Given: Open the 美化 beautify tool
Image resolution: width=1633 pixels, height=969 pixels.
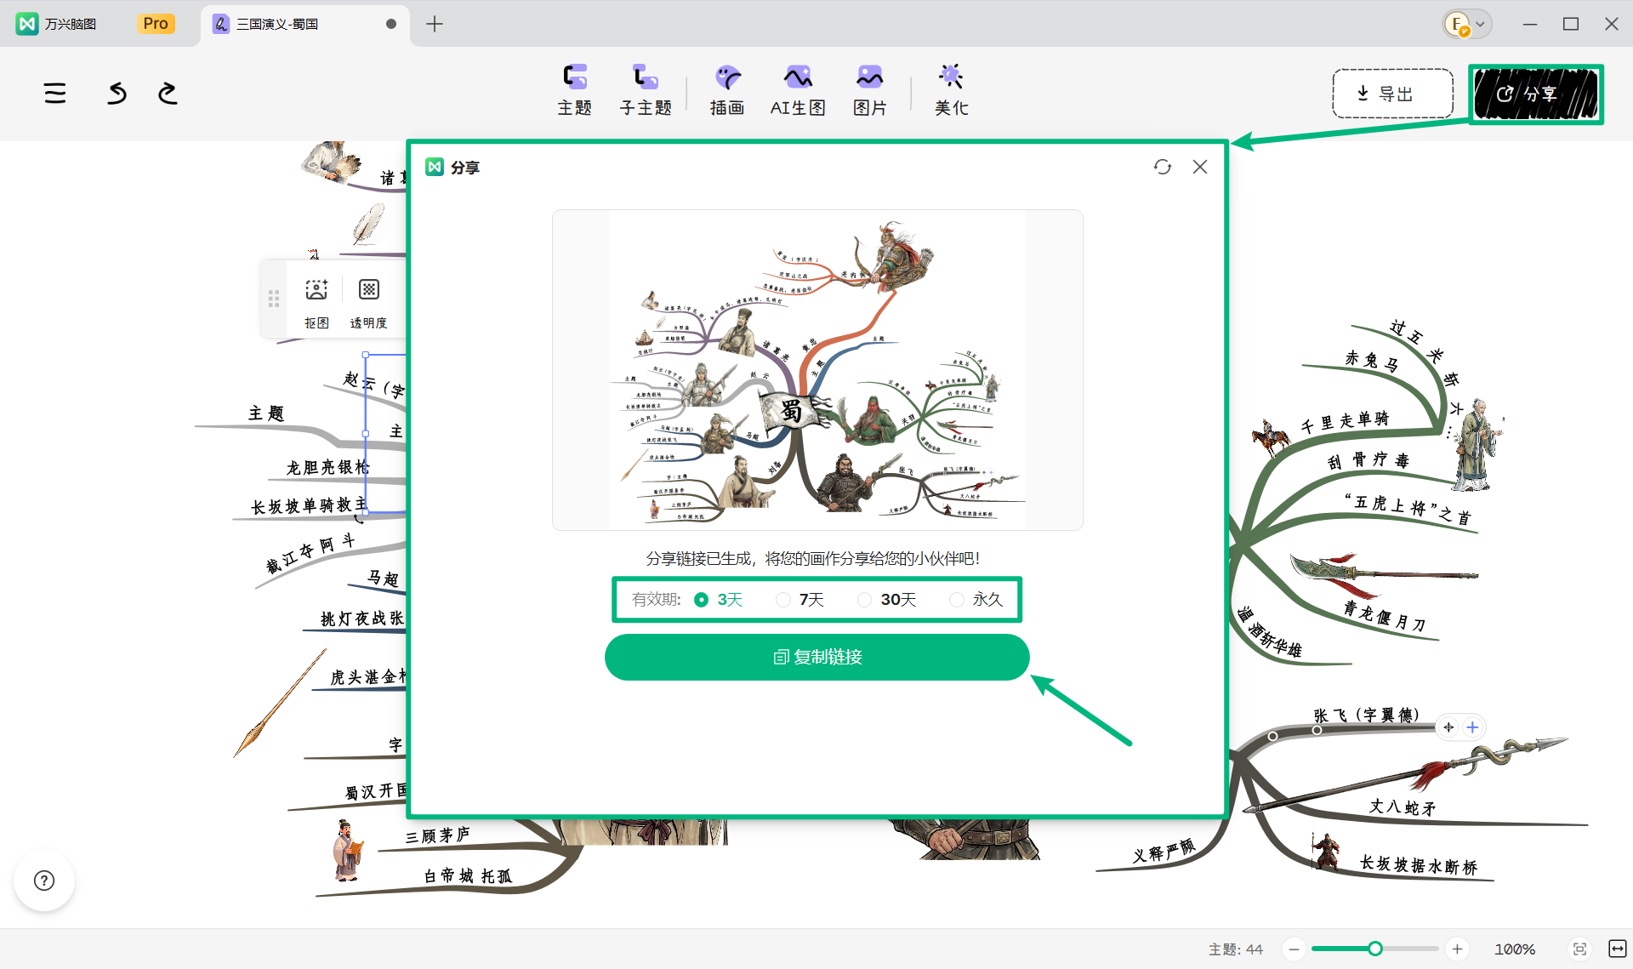Looking at the screenshot, I should tap(951, 90).
